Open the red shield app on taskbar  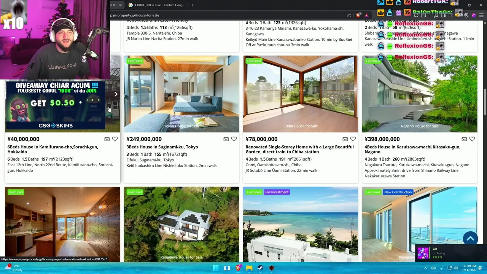coord(271,268)
